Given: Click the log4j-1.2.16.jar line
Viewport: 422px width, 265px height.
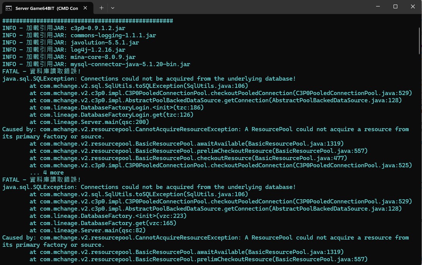Looking at the screenshot, I should point(64,50).
